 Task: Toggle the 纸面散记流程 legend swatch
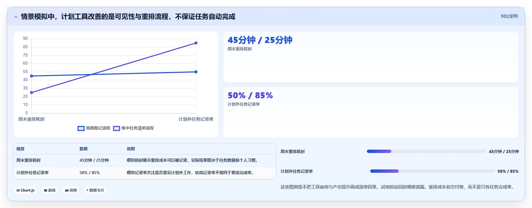click(x=81, y=128)
